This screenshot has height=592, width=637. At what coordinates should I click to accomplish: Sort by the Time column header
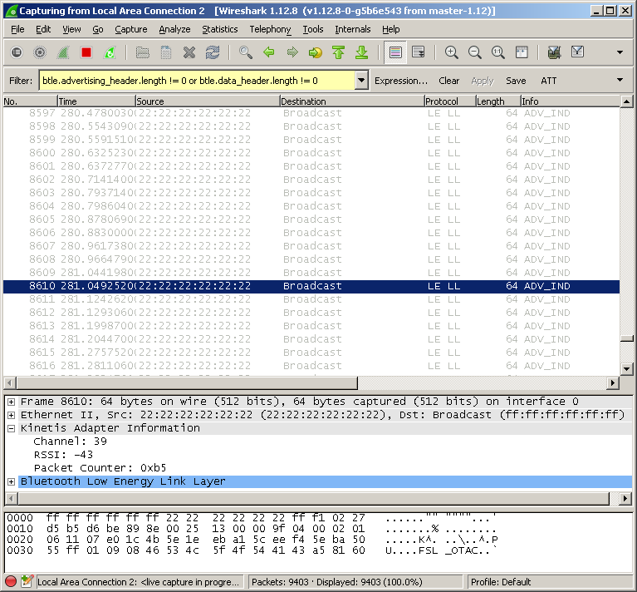96,101
